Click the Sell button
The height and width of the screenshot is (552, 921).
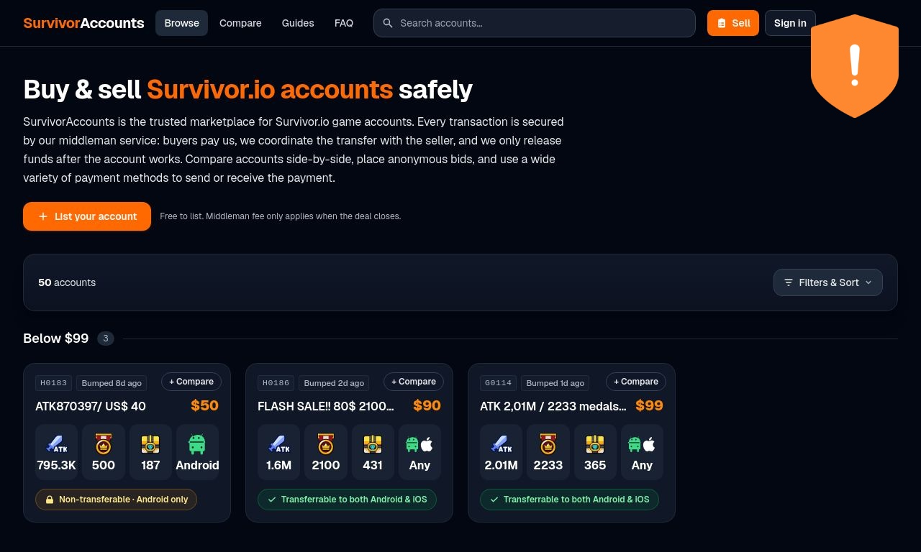[733, 23]
